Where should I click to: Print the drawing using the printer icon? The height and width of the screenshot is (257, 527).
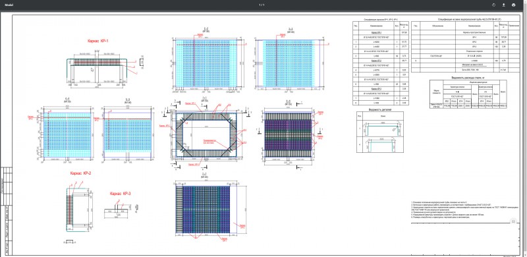(x=513, y=5)
